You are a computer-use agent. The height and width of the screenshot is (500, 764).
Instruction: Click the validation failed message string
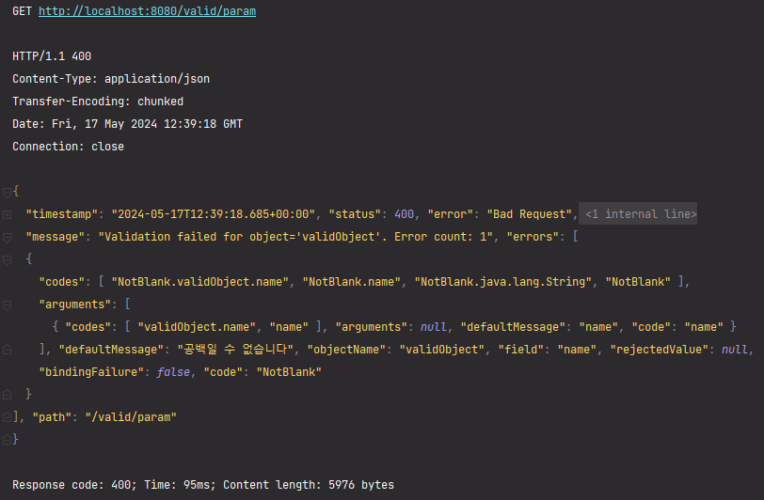(295, 237)
